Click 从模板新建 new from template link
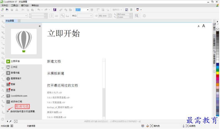Image resolution: width=220 pixels, height=129 pixels. (56, 73)
